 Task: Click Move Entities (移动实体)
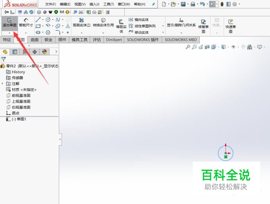(139, 32)
